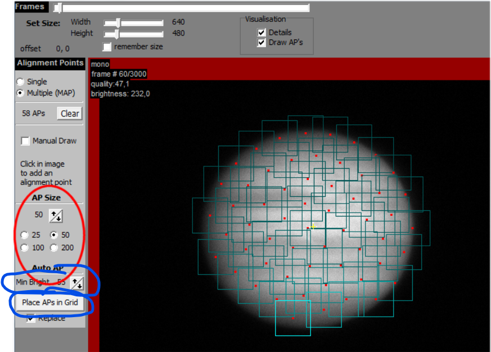Click the bright cyan AP box at the bottom

click(x=293, y=318)
